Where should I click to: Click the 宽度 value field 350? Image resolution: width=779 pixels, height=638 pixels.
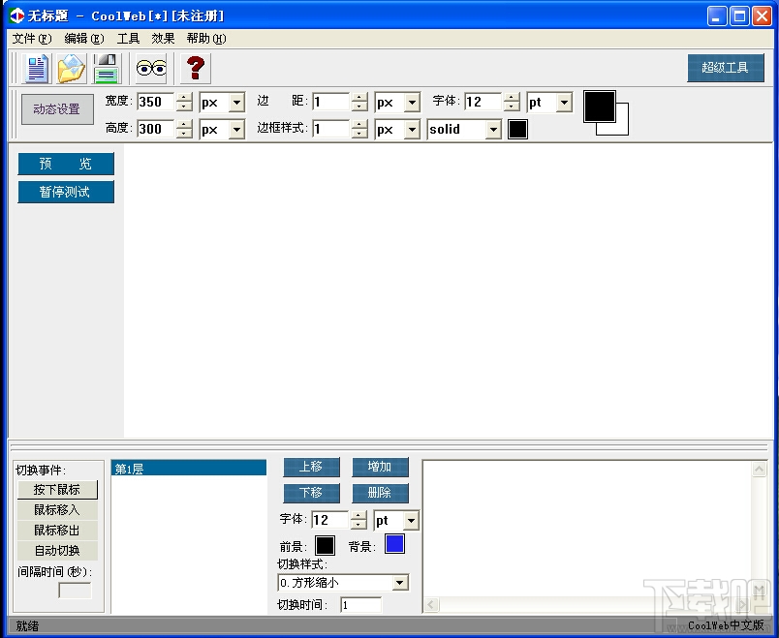[156, 103]
